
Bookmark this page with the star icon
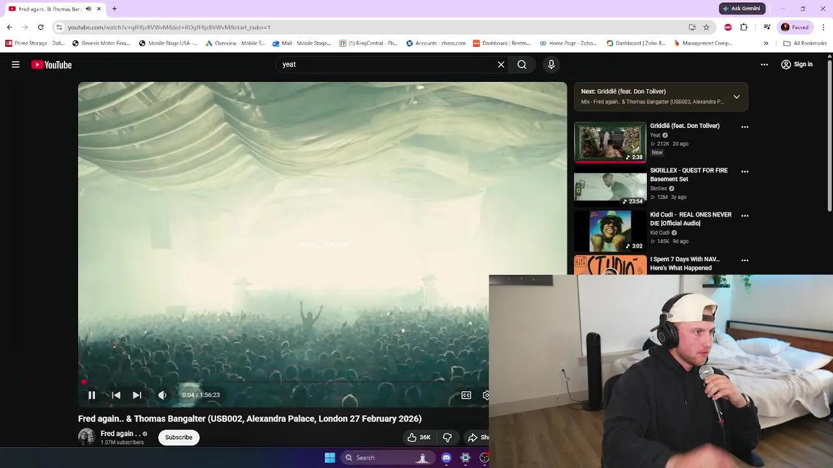tap(706, 27)
